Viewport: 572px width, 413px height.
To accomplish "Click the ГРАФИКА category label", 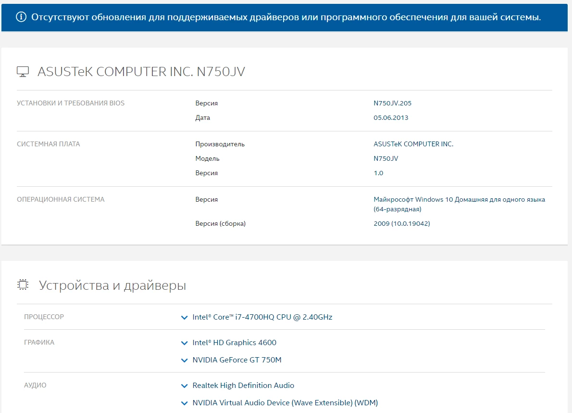I will point(39,342).
